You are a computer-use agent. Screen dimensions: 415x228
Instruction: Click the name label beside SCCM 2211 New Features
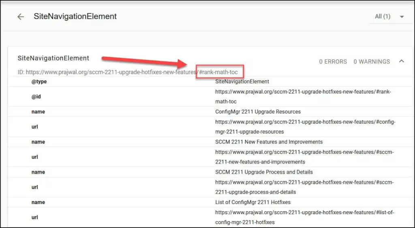pos(38,142)
